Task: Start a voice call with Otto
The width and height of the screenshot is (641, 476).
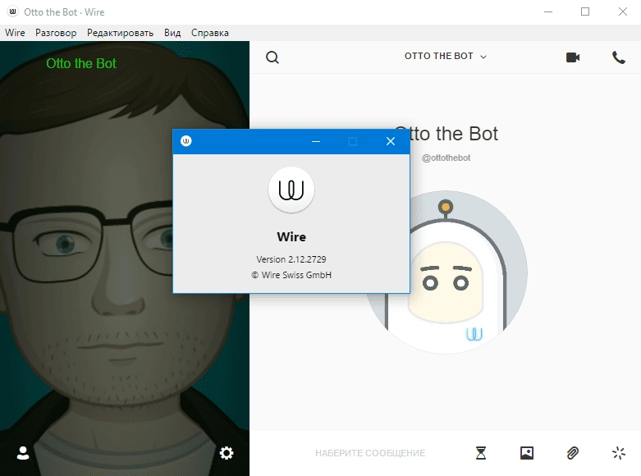Action: click(619, 57)
